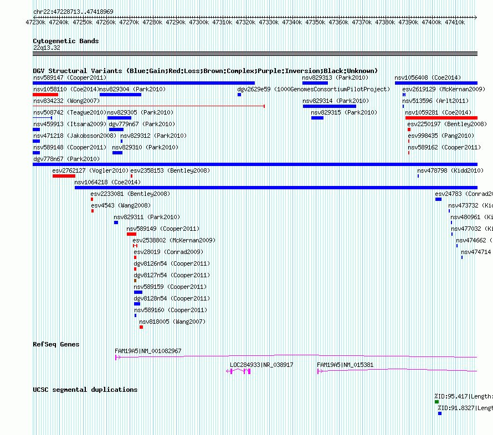Screen dimensions: 493x435
Task: Click nsv478798 (Kidd2010) label
Action: coord(450,170)
